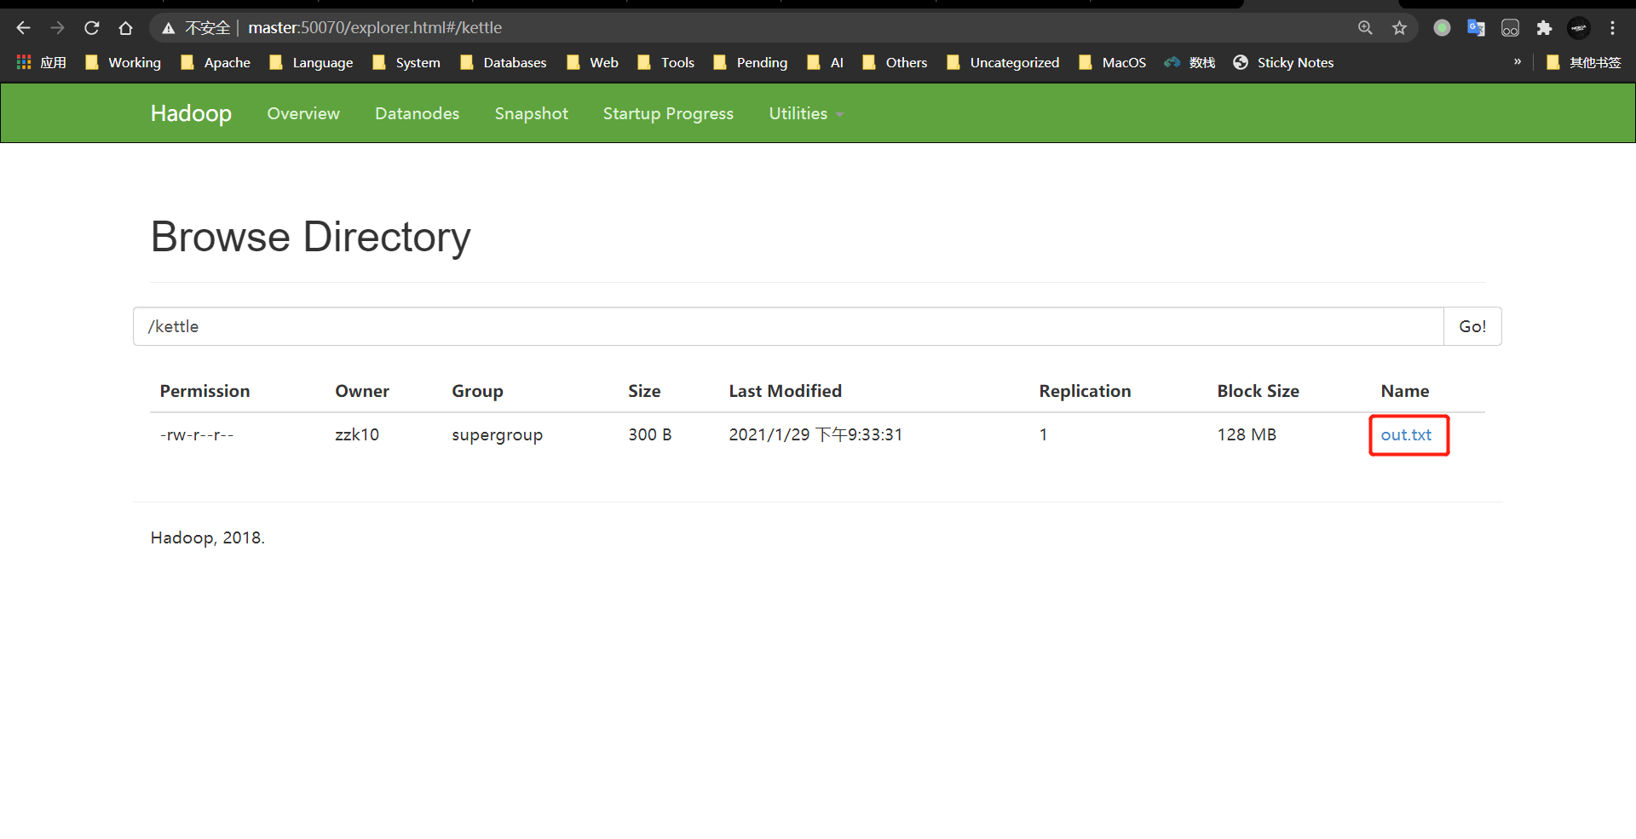Click the browser back arrow
This screenshot has height=839, width=1636.
pyautogui.click(x=23, y=28)
